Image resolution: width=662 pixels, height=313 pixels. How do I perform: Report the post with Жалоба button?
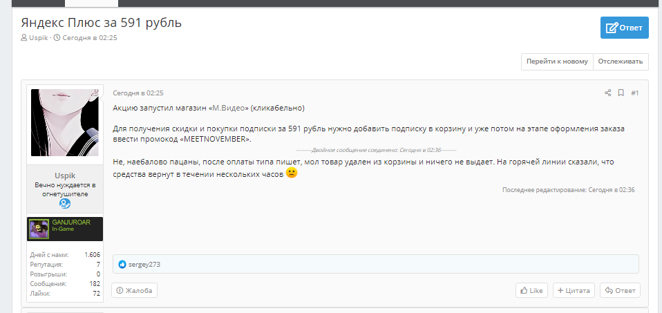[x=134, y=290]
